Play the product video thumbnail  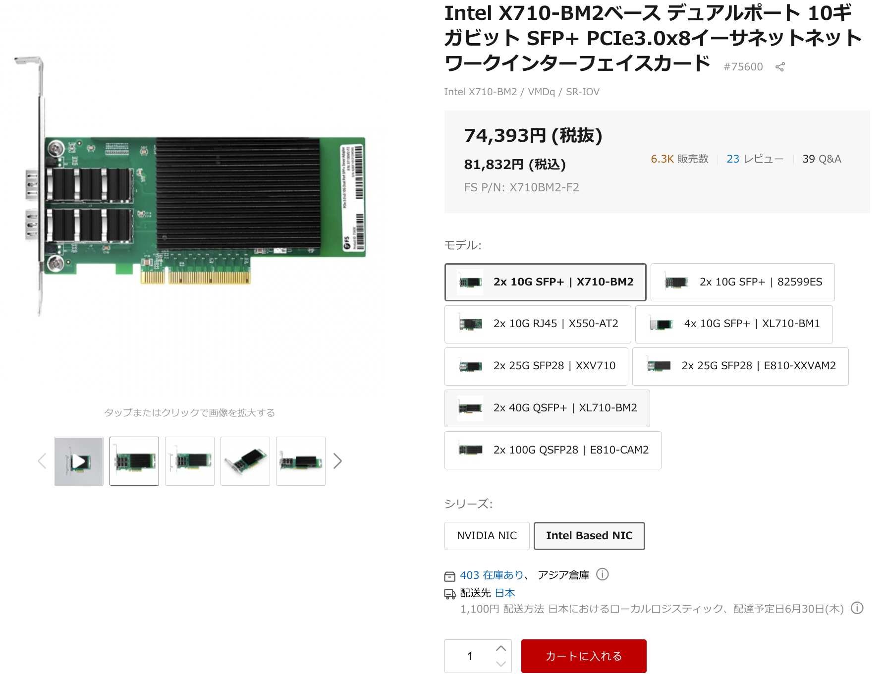click(79, 461)
